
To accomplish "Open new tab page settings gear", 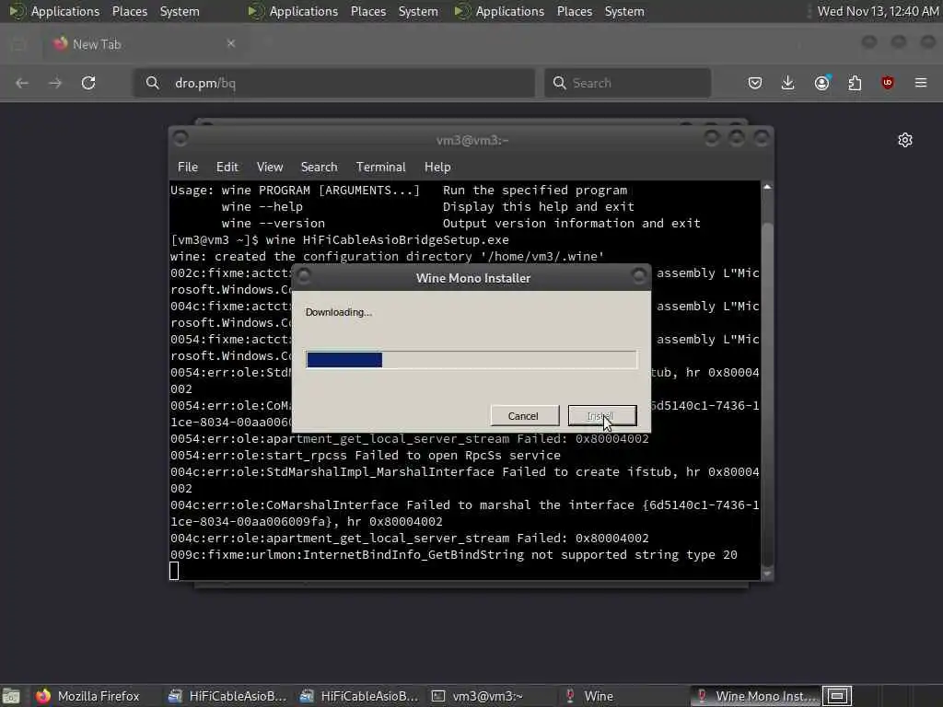I will [905, 140].
